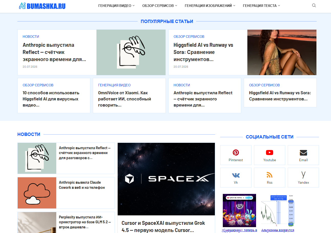Open the featured Reflect headline above the 20.07.2026 date

click(x=54, y=52)
